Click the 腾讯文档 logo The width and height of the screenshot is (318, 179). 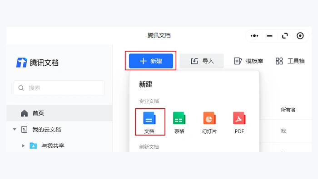37,63
